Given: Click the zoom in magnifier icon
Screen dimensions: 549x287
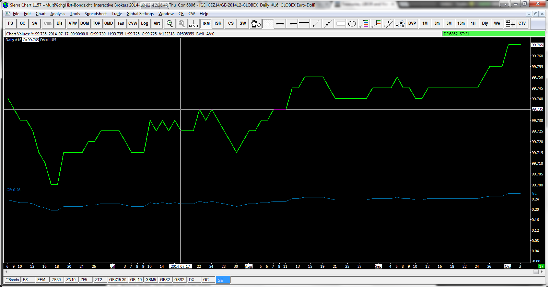Looking at the screenshot, I should 170,23.
